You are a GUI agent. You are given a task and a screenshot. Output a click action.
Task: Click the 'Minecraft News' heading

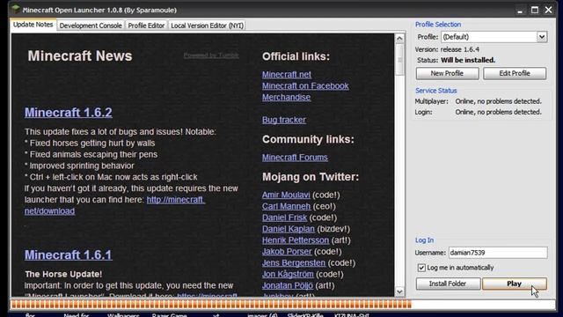pos(80,56)
